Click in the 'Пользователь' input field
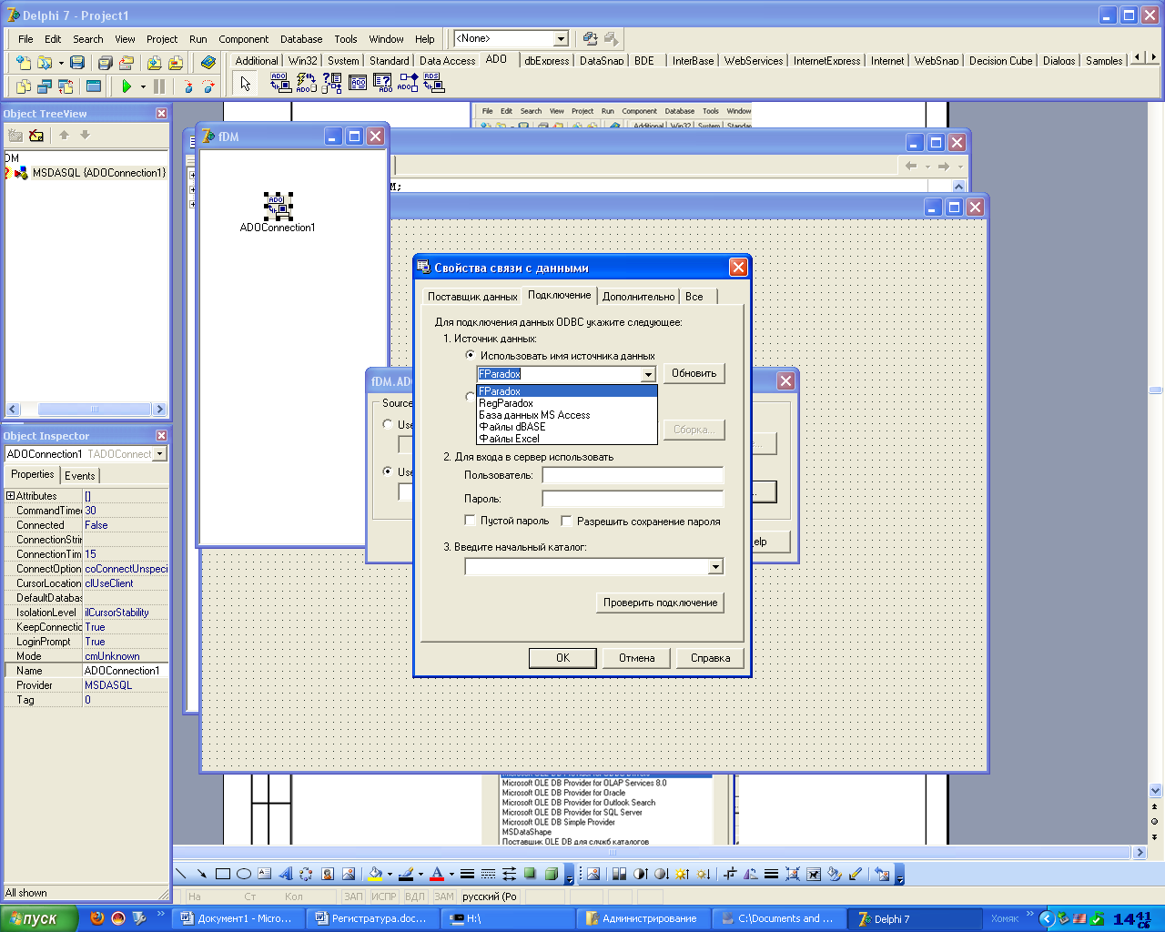This screenshot has height=932, width=1165. (633, 475)
